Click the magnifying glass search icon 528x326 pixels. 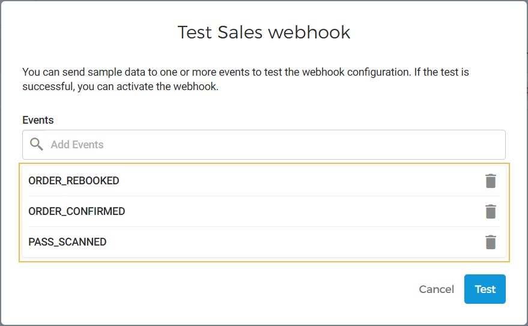click(37, 145)
